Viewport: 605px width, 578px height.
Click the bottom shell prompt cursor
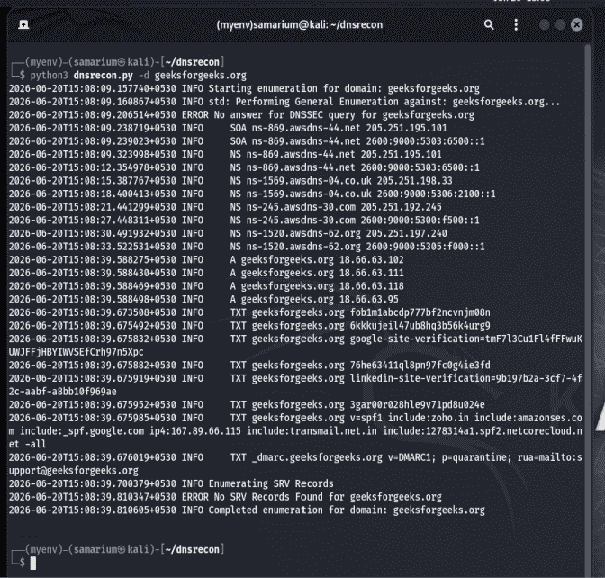point(33,563)
